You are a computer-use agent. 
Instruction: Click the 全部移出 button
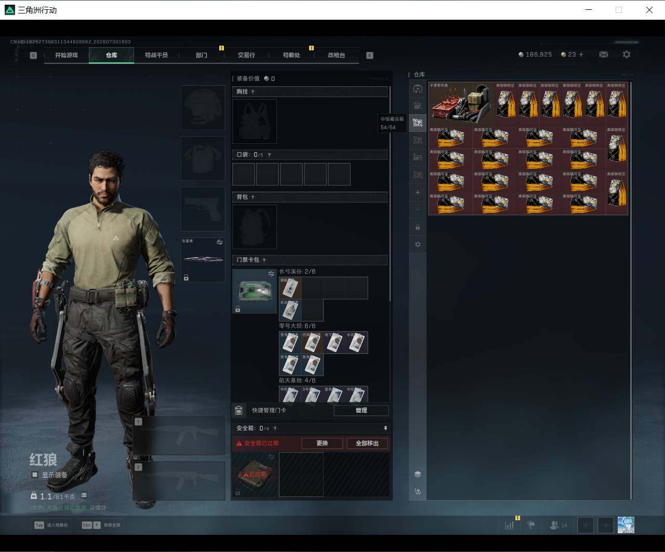pyautogui.click(x=367, y=443)
